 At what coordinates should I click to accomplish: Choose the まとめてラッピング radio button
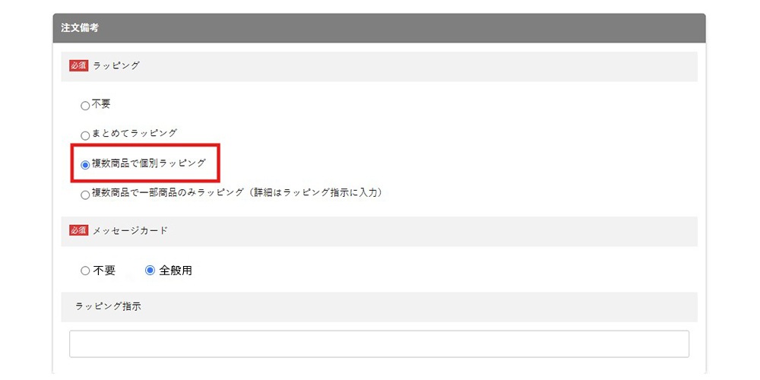(85, 136)
